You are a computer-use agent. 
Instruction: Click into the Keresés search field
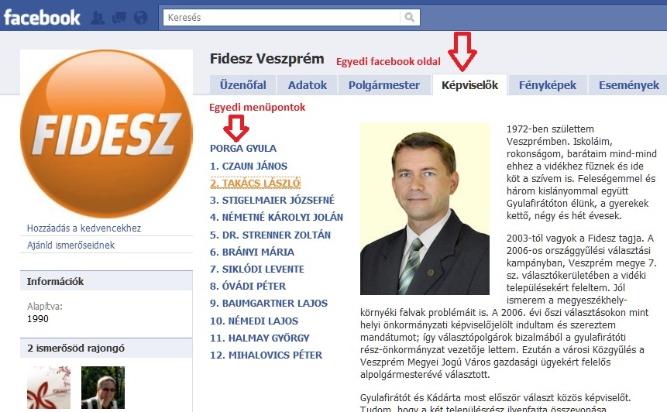[282, 18]
